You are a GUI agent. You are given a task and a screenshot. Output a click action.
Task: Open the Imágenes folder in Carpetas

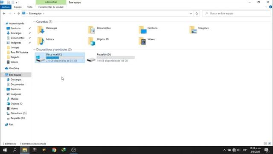(199, 30)
